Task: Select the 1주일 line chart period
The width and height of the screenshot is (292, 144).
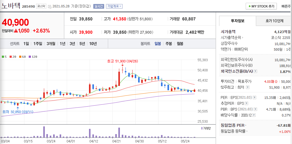Action: [x=38, y=44]
